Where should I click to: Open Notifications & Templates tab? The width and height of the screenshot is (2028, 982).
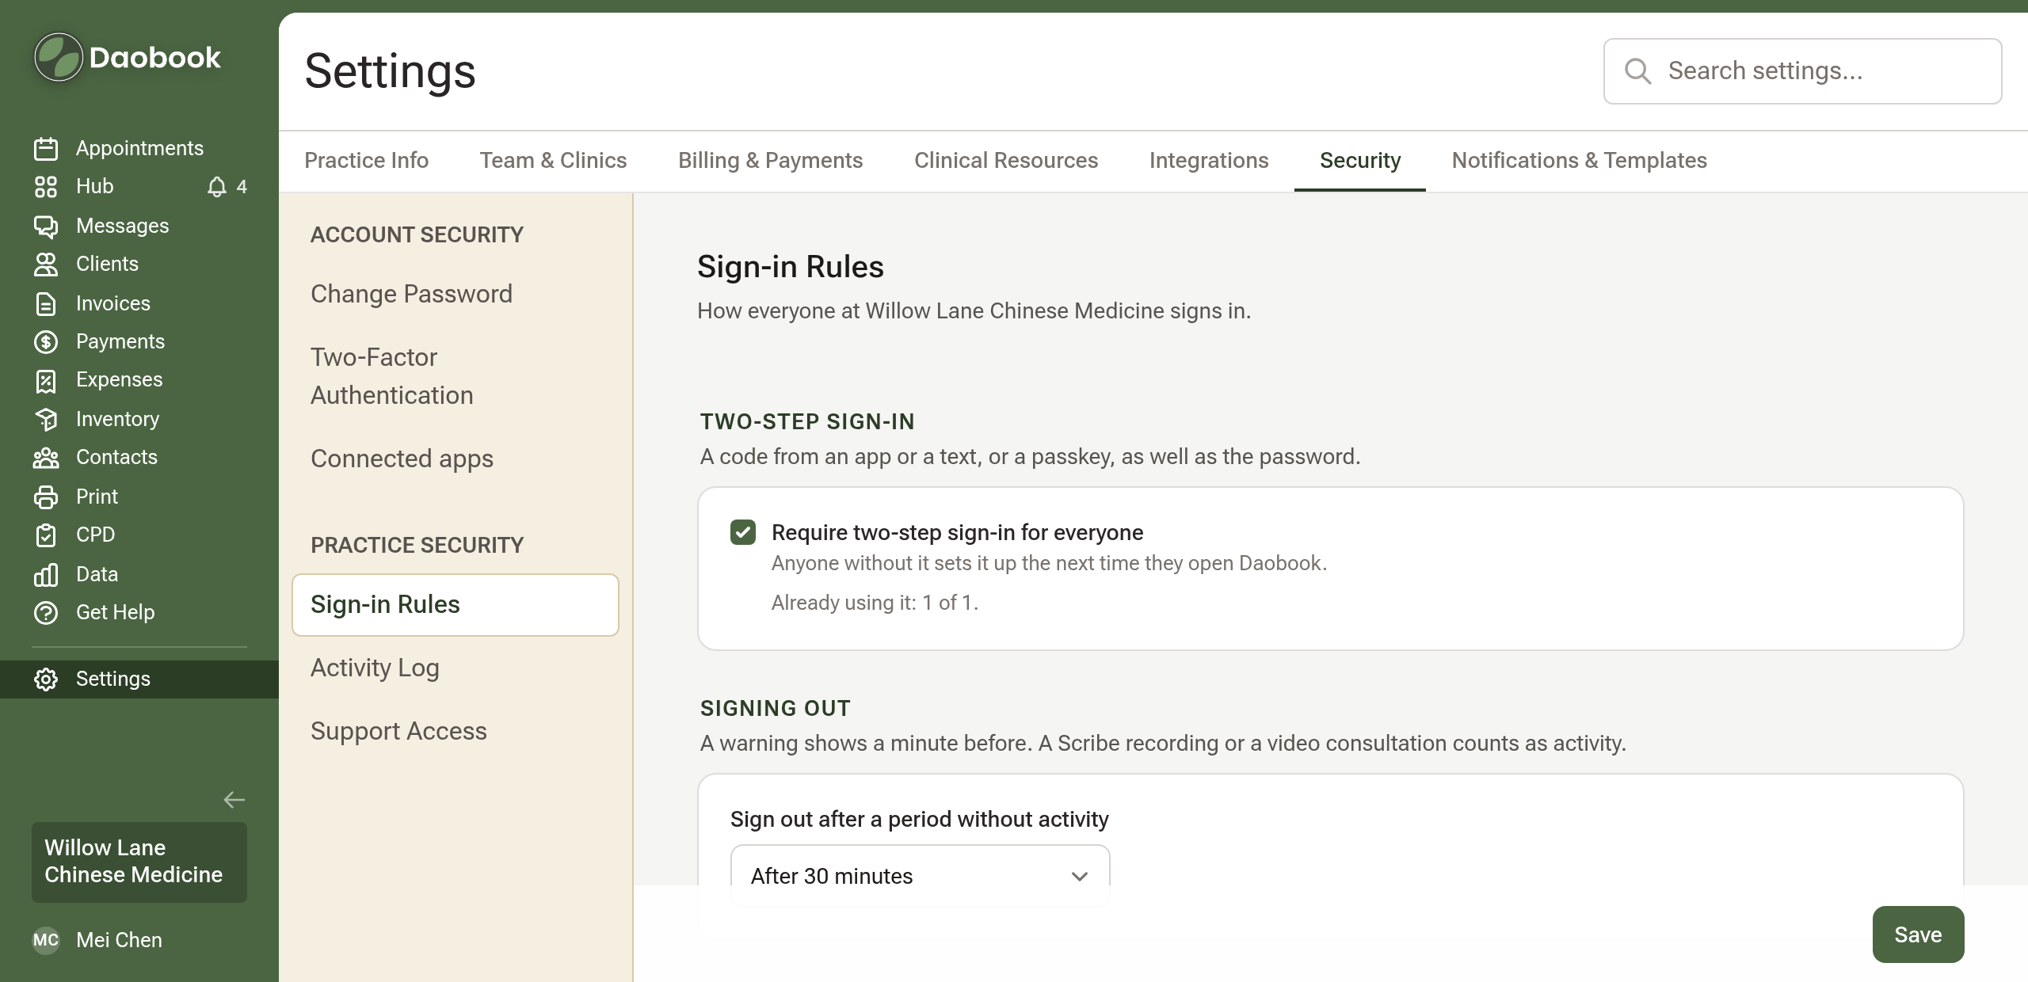[x=1579, y=161]
